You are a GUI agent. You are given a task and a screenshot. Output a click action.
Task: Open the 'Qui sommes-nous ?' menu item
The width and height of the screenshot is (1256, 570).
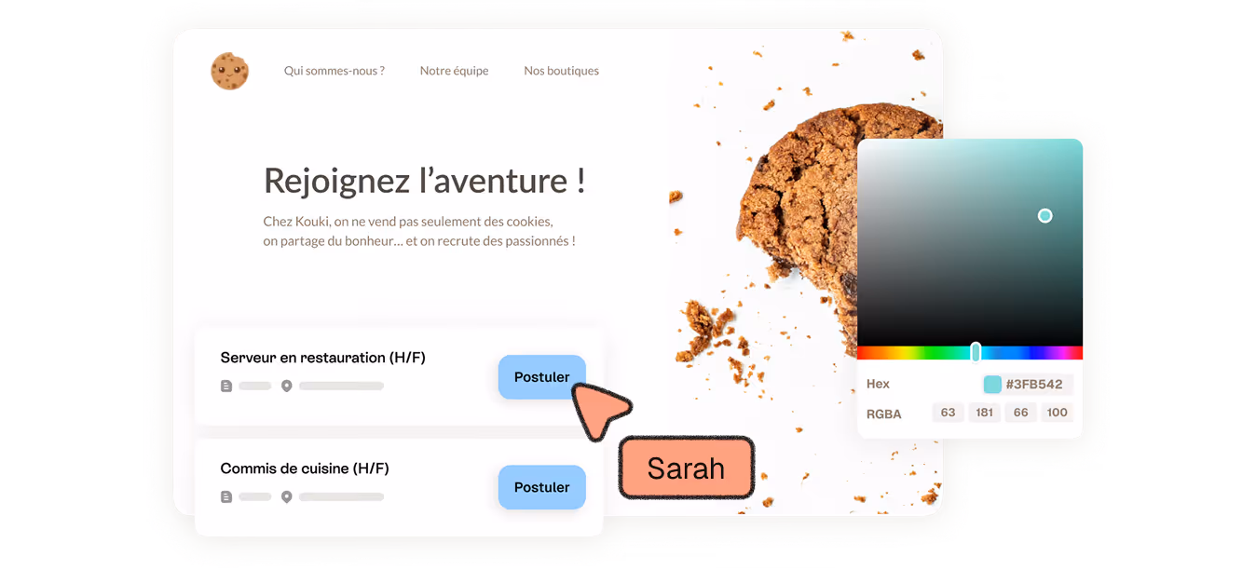tap(334, 70)
